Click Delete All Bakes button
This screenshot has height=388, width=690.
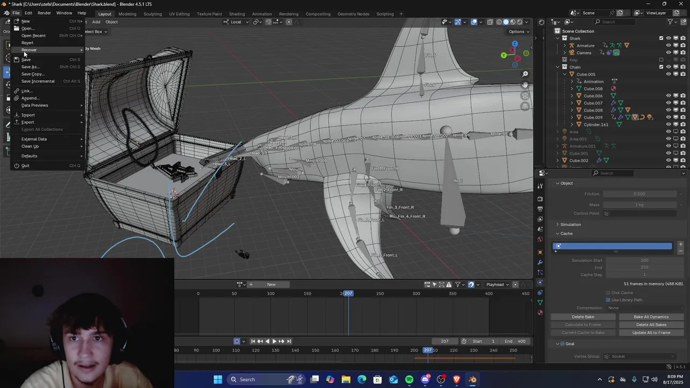pyautogui.click(x=651, y=325)
